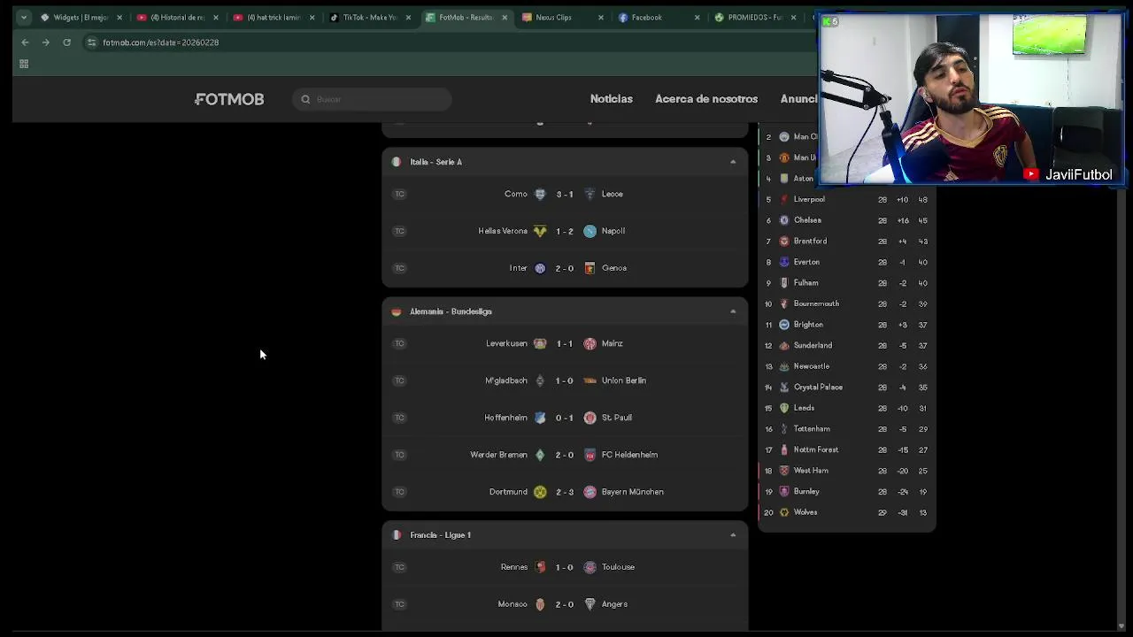Open Acerca de nosotros menu
Image resolution: width=1133 pixels, height=637 pixels.
[706, 99]
